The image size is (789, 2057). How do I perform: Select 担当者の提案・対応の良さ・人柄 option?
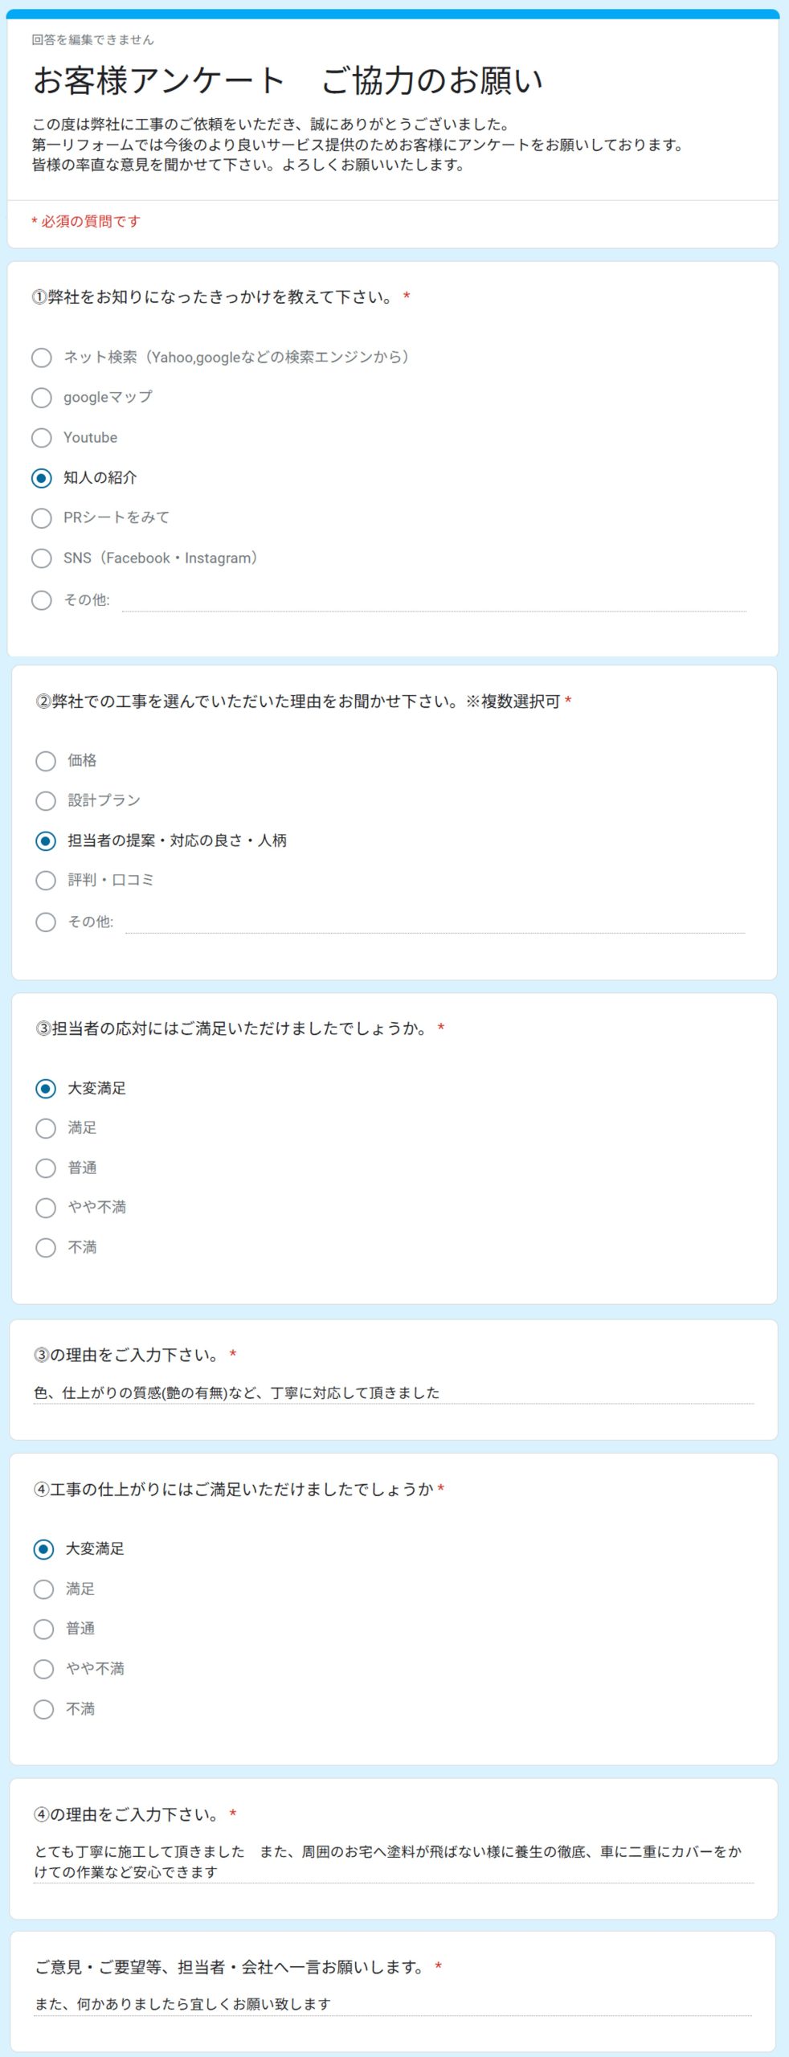tap(46, 841)
